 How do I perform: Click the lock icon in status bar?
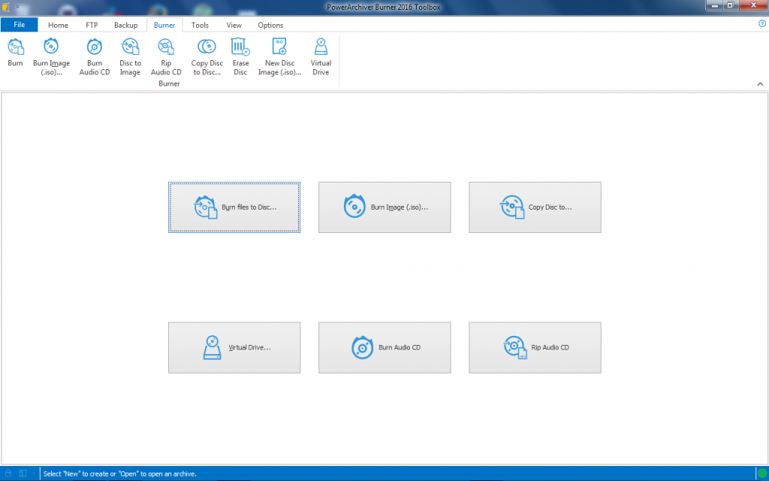tap(8, 473)
